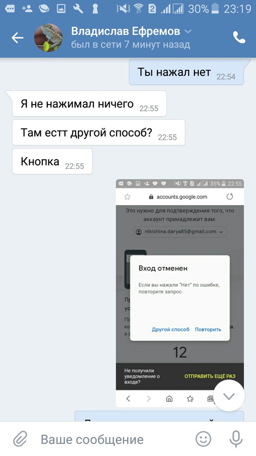This screenshot has width=256, height=456.
Task: Expand dropdown chevron next to Владислав Ефремов
Action: coord(188,31)
